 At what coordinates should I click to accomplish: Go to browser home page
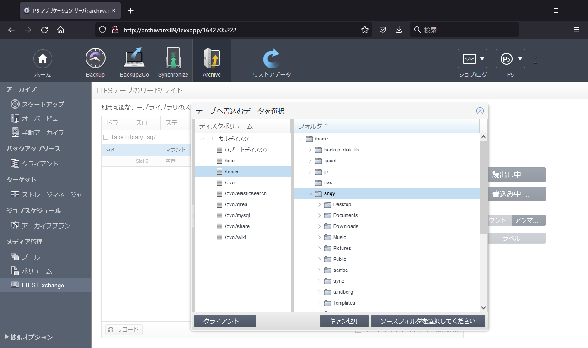click(x=60, y=30)
